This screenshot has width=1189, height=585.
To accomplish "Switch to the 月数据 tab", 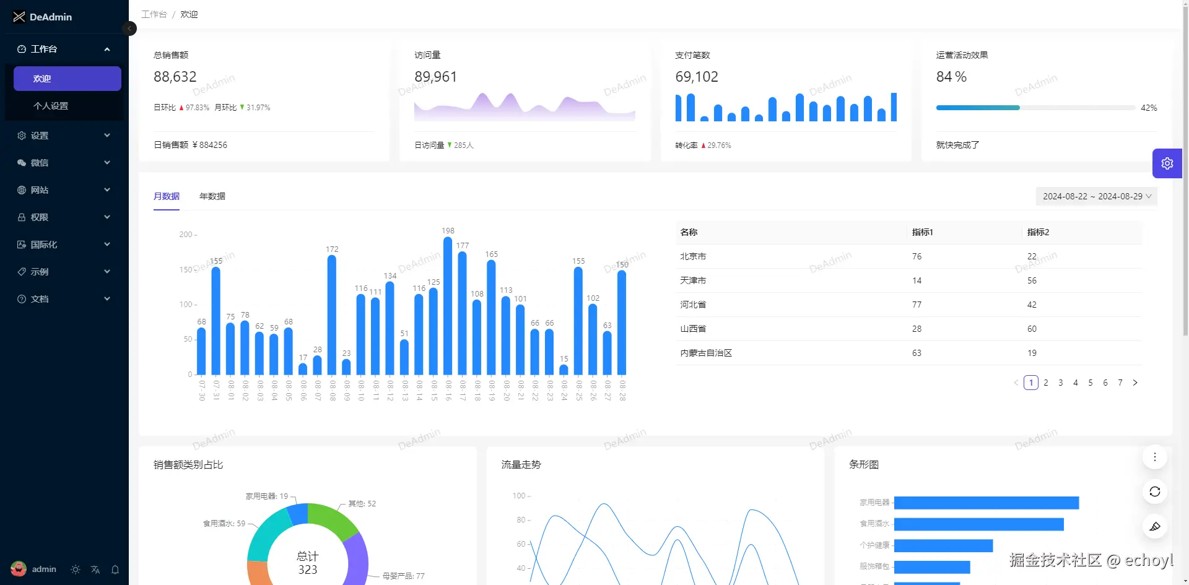I will click(167, 196).
